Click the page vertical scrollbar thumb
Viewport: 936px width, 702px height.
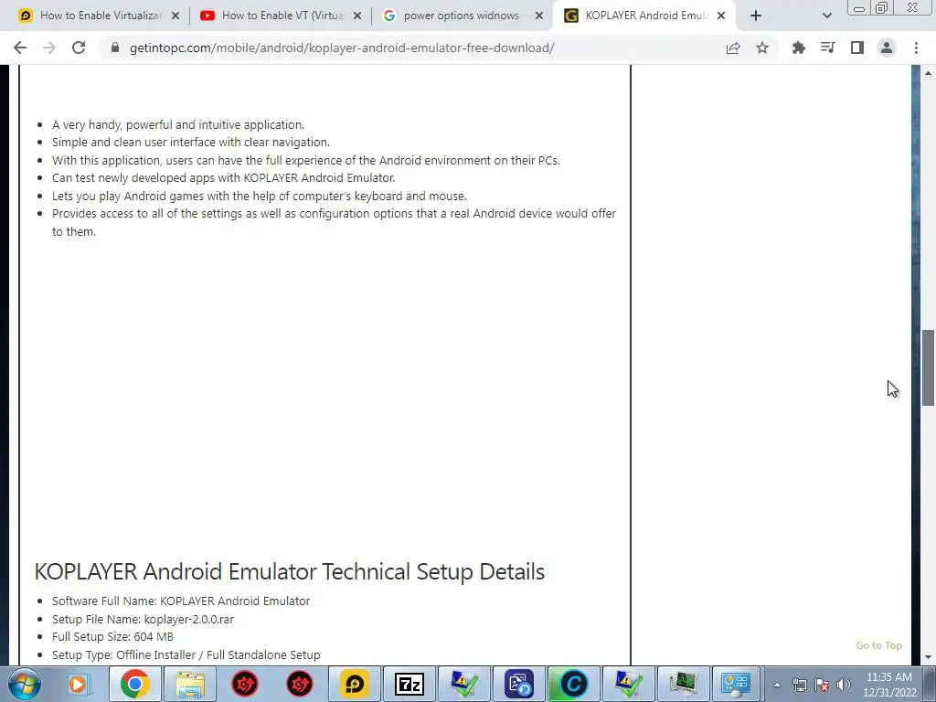coord(929,367)
